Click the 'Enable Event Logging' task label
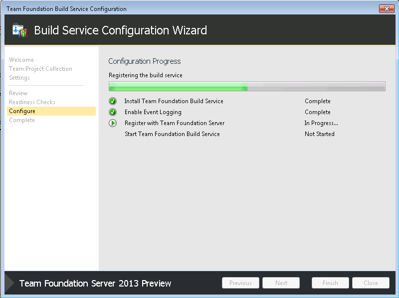The height and width of the screenshot is (298, 399). pos(153,112)
